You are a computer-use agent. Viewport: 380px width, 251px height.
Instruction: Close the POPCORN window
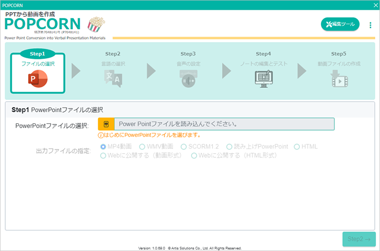pyautogui.click(x=376, y=5)
